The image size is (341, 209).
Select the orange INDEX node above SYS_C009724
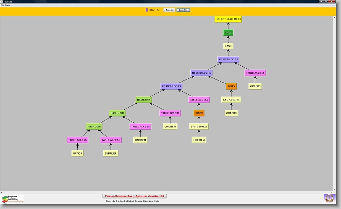tap(231, 86)
